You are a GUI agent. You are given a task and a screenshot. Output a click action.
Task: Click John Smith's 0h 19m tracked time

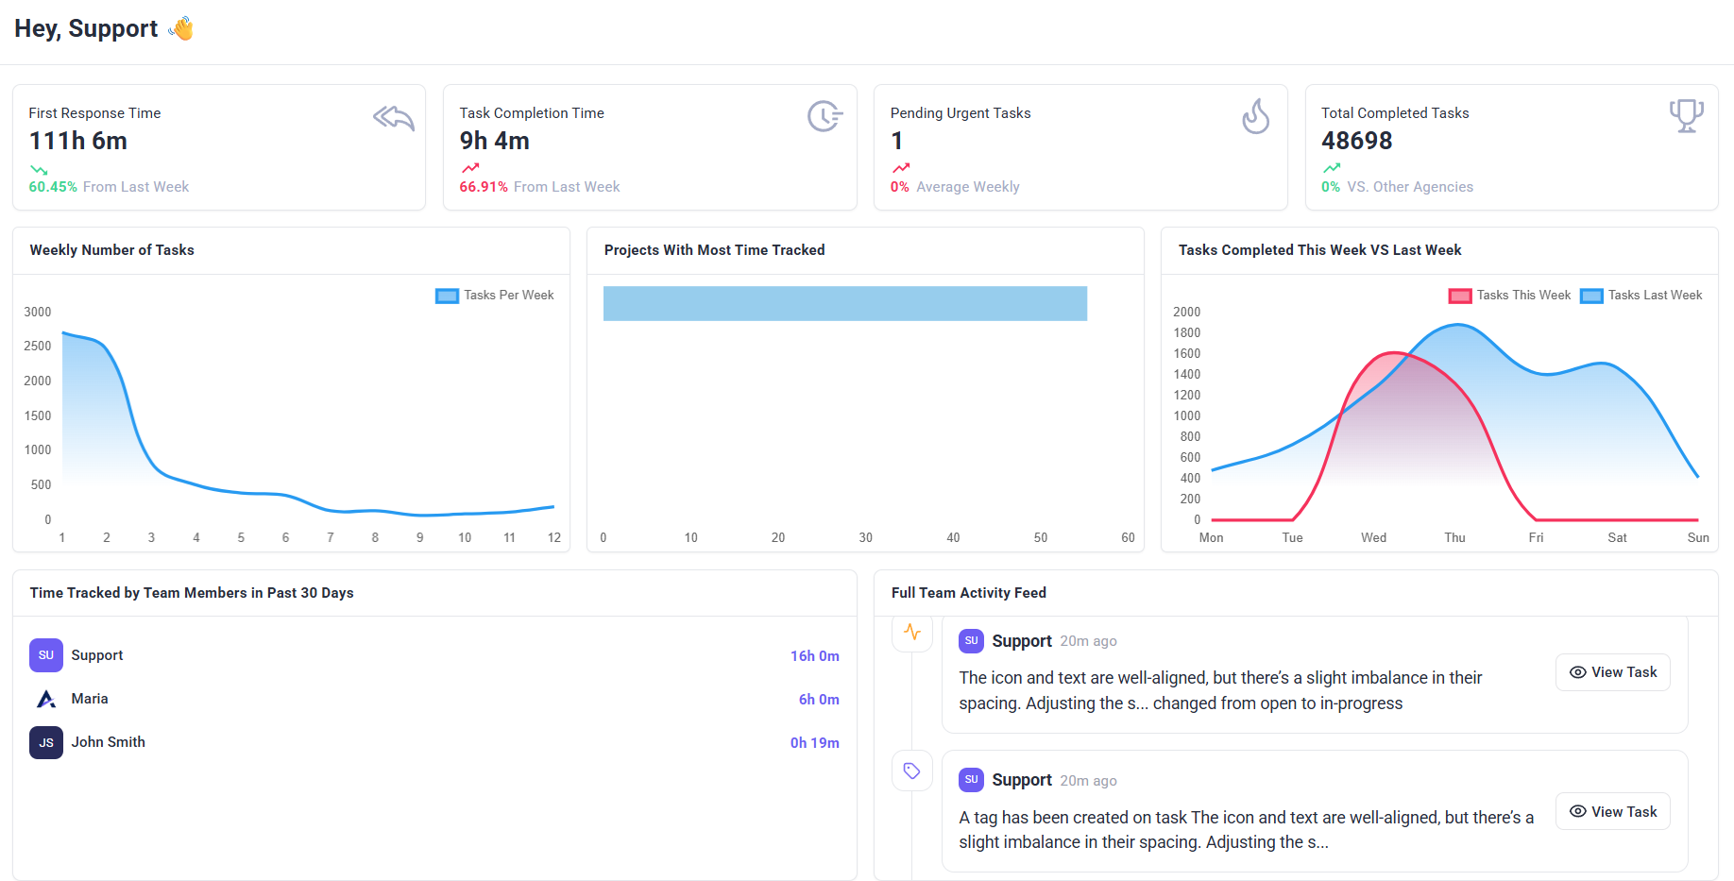[814, 743]
